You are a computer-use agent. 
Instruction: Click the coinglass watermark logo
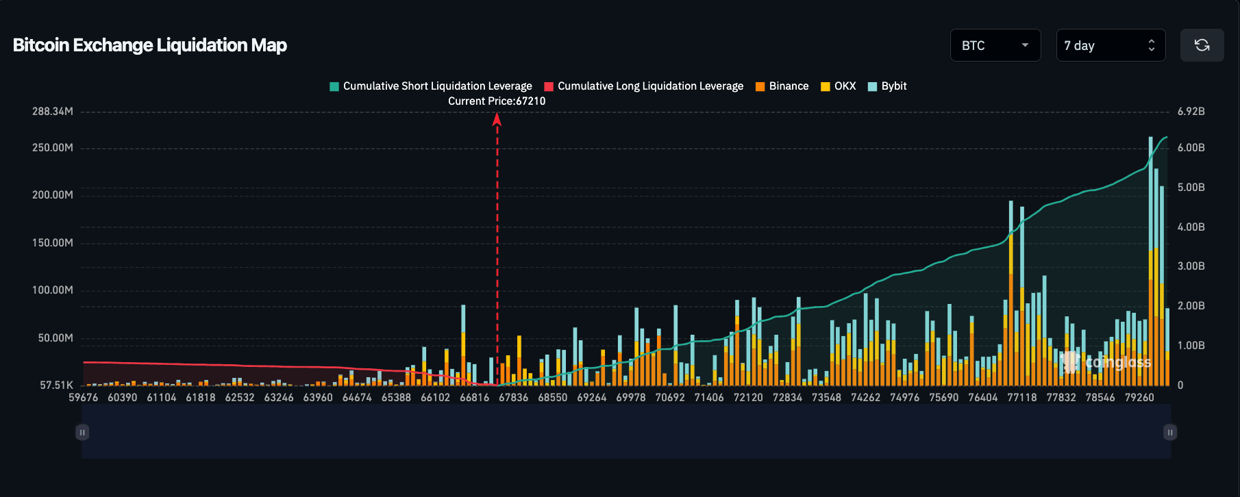tap(1106, 361)
